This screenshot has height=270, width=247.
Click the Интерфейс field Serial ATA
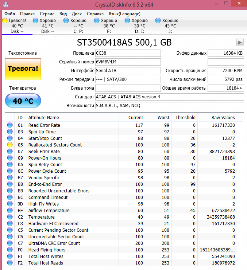pos(128,71)
